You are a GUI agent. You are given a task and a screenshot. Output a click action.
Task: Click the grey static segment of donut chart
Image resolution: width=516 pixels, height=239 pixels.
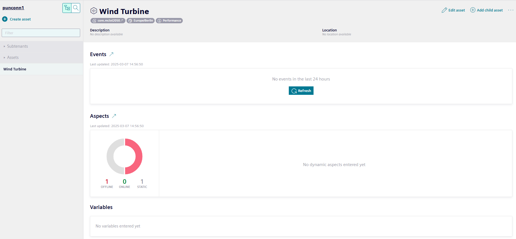pos(111,156)
